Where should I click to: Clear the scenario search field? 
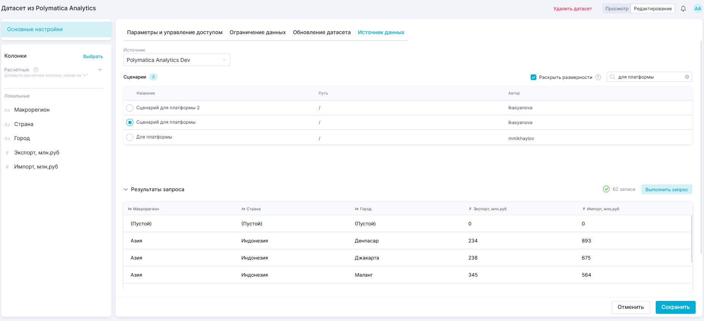point(687,77)
